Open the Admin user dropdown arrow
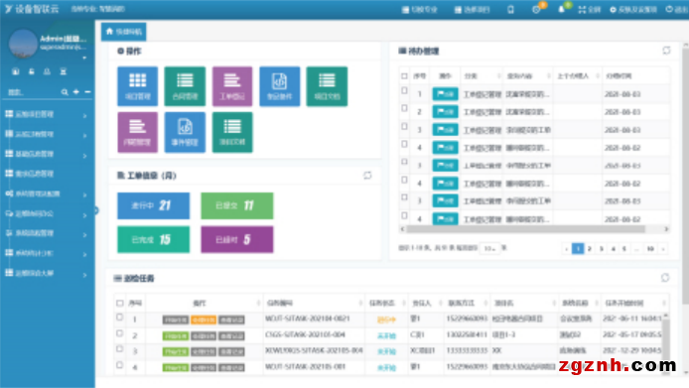Image resolution: width=689 pixels, height=388 pixels. click(x=84, y=58)
